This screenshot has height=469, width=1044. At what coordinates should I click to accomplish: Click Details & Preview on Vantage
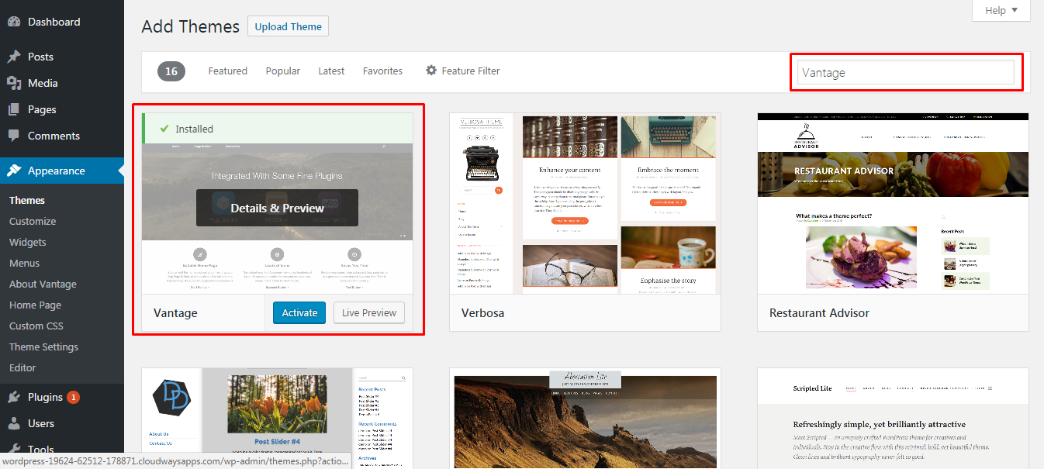[277, 208]
